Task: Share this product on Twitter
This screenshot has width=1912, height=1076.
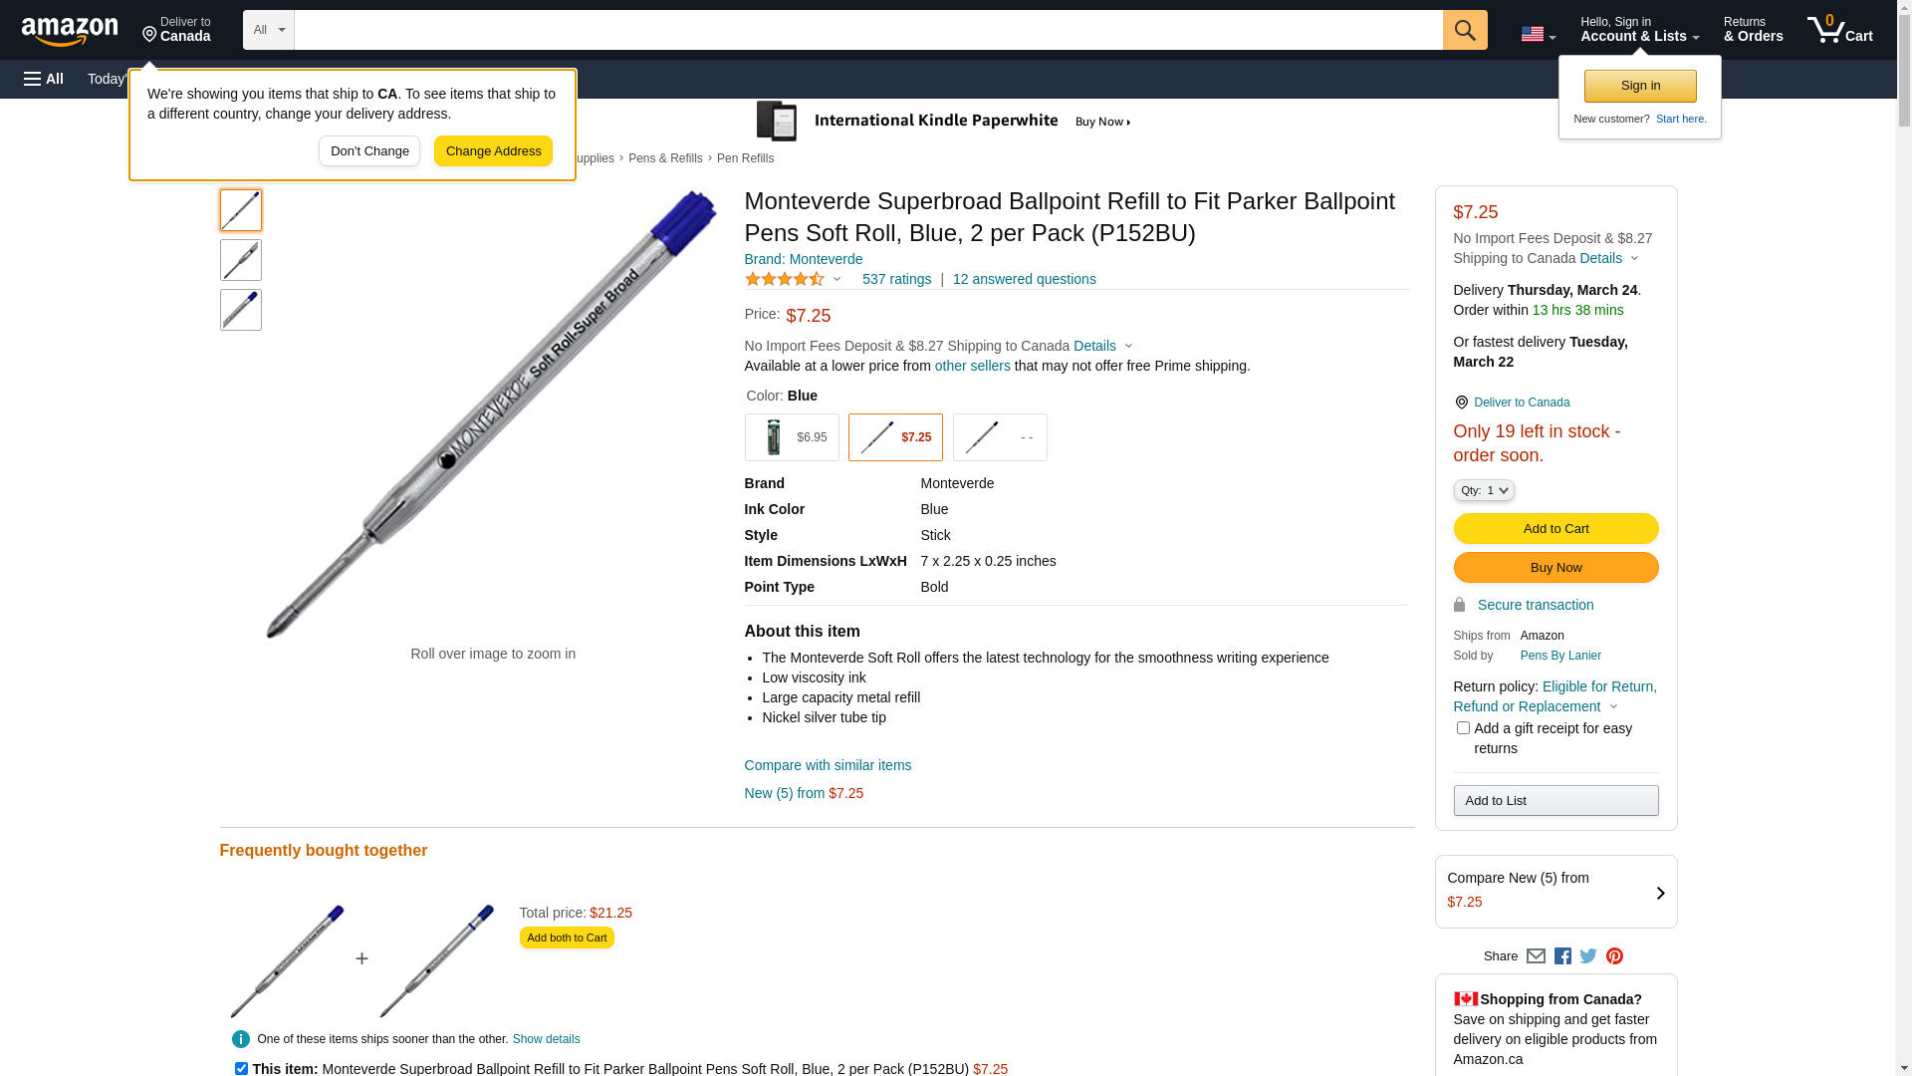Action: pos(1588,956)
